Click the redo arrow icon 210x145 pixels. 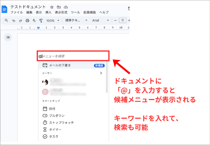(20, 20)
